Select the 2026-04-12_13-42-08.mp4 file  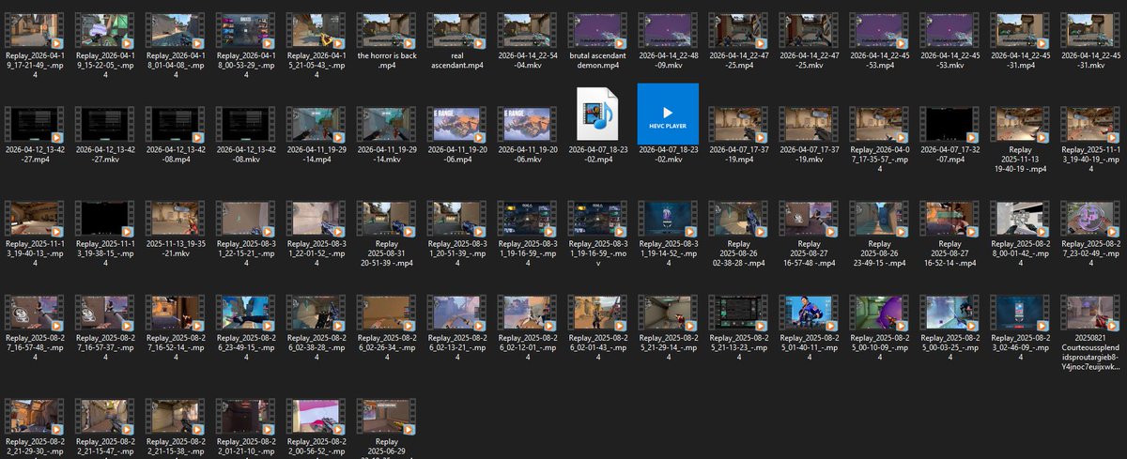click(x=175, y=135)
